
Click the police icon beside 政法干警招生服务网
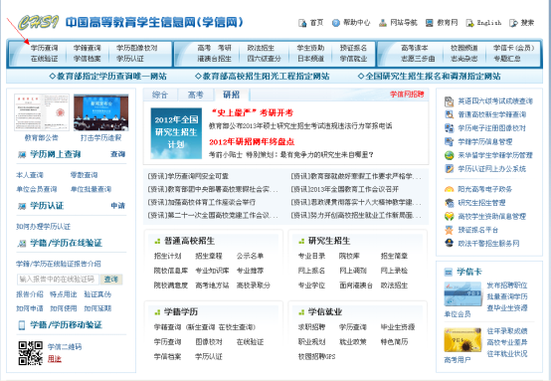450,243
